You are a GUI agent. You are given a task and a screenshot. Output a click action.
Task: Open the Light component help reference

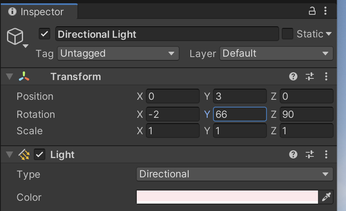click(x=293, y=154)
